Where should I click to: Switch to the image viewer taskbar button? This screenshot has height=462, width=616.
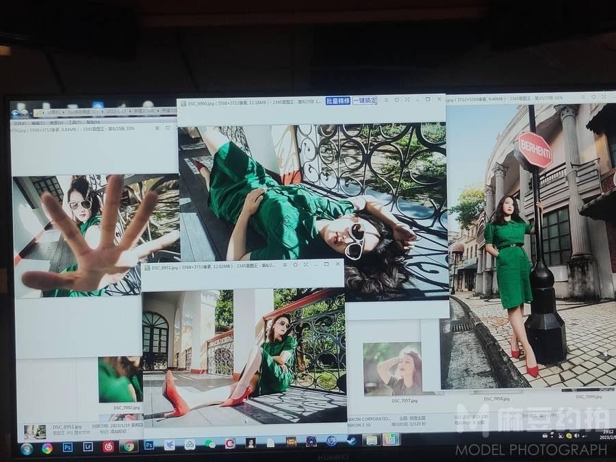pos(391,439)
